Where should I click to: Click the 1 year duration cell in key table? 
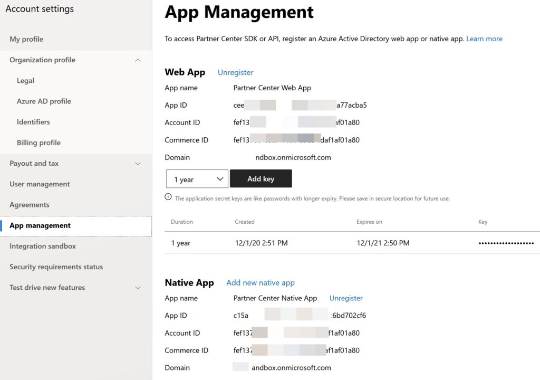[x=181, y=243]
